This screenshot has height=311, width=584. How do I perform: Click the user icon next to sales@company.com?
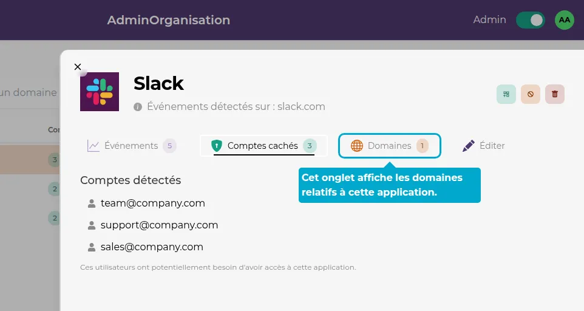pos(92,247)
